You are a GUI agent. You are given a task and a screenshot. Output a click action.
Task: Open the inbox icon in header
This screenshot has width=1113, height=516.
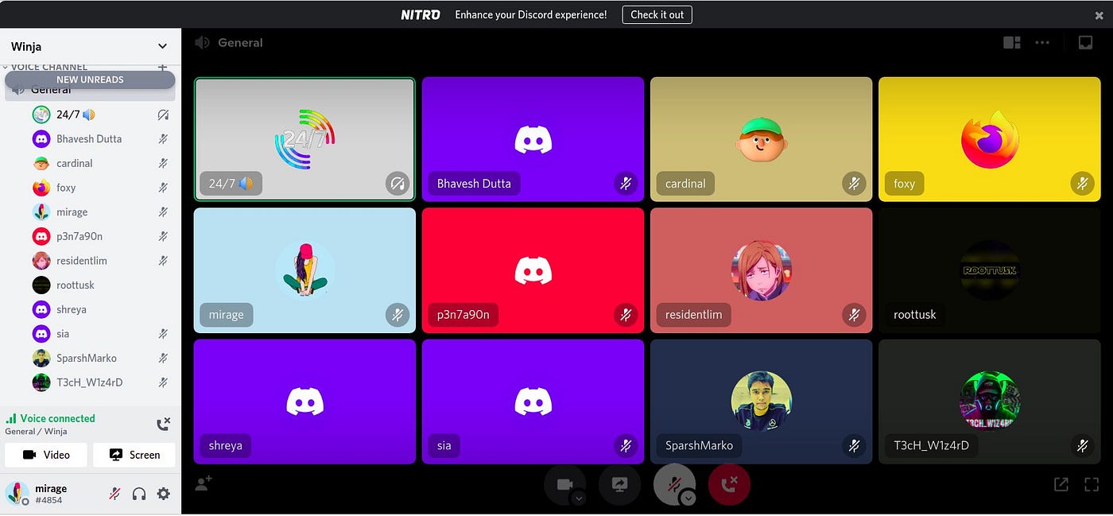tap(1085, 43)
